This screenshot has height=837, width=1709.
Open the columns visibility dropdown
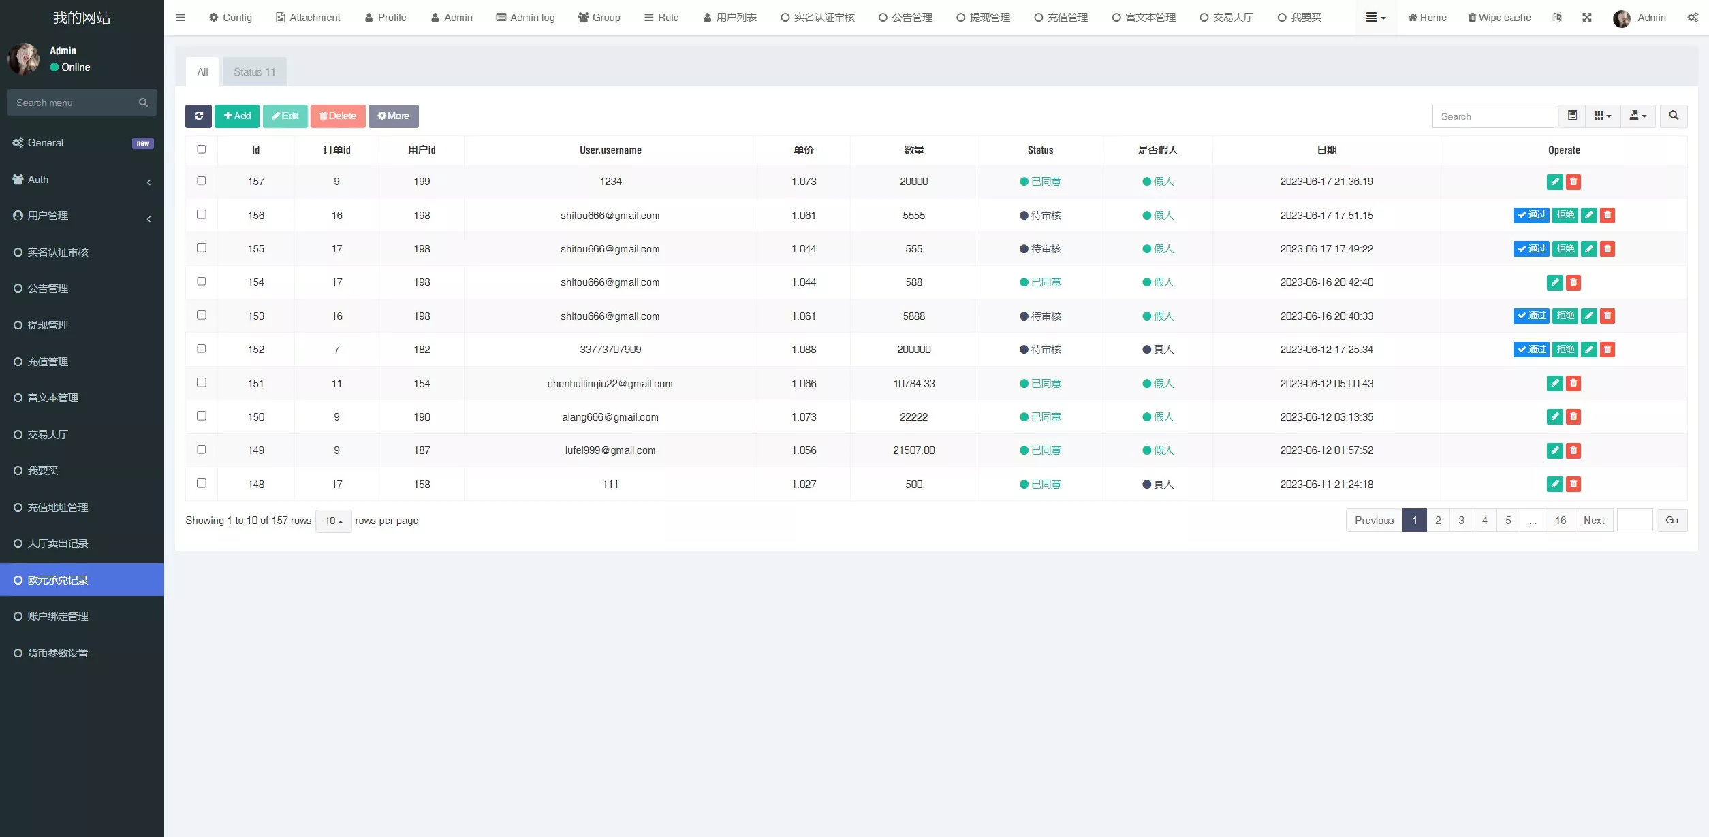click(1603, 116)
